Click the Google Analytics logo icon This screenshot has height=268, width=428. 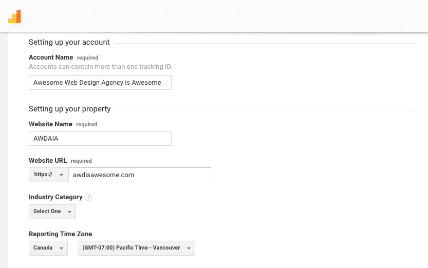coord(14,16)
